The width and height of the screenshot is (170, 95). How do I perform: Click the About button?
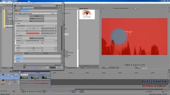53,13
